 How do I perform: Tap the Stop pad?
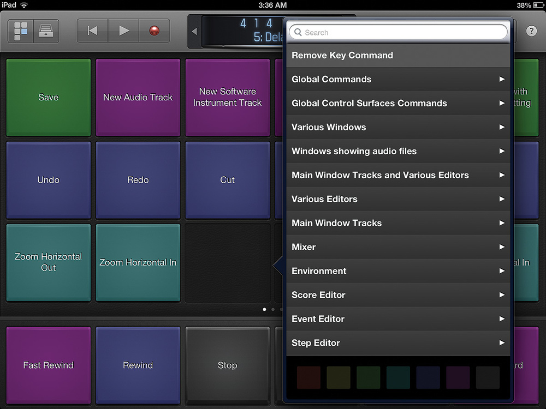(227, 365)
